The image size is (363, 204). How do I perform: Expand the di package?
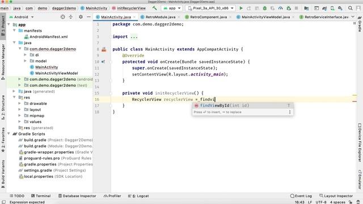click(25, 55)
